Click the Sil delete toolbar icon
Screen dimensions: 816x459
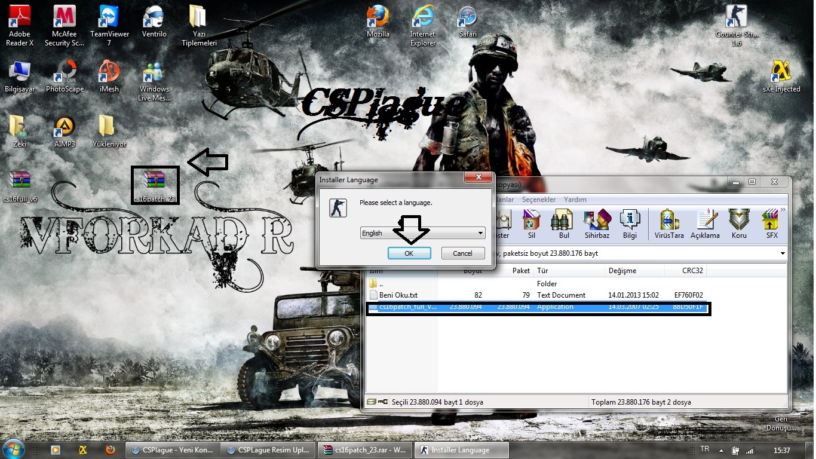pos(531,224)
